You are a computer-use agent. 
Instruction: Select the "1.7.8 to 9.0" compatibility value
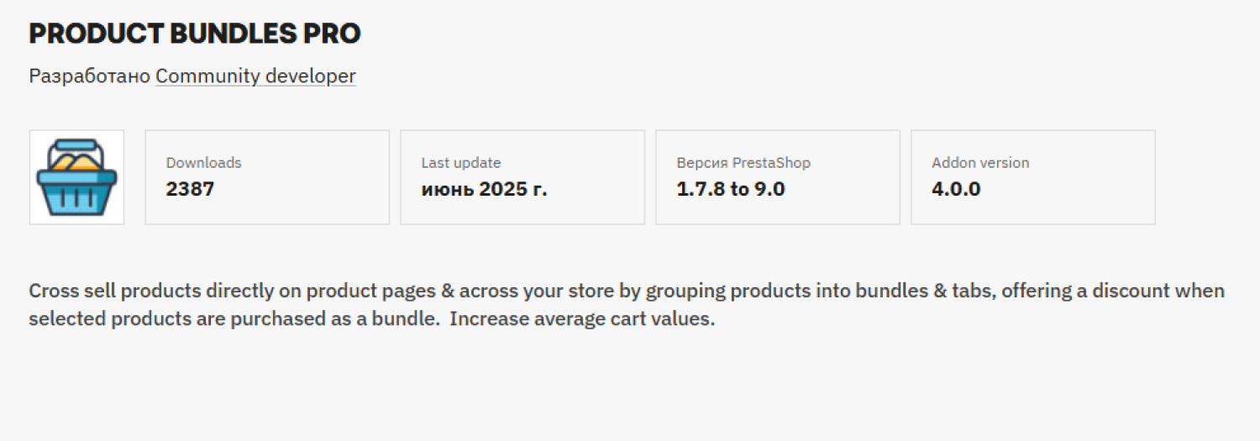coord(730,189)
